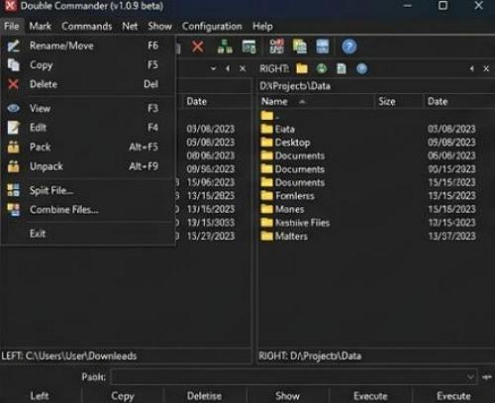Image resolution: width=495 pixels, height=403 pixels.
Task: Open the folder icon beside the RIGHT label
Action: click(302, 68)
